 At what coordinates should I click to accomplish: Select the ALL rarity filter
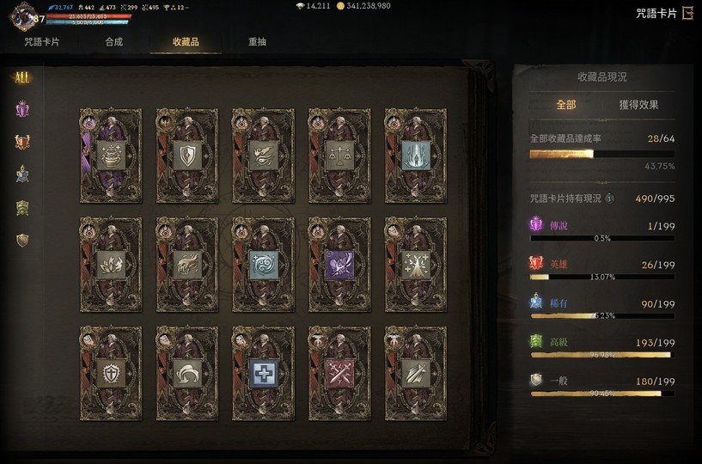(22, 78)
